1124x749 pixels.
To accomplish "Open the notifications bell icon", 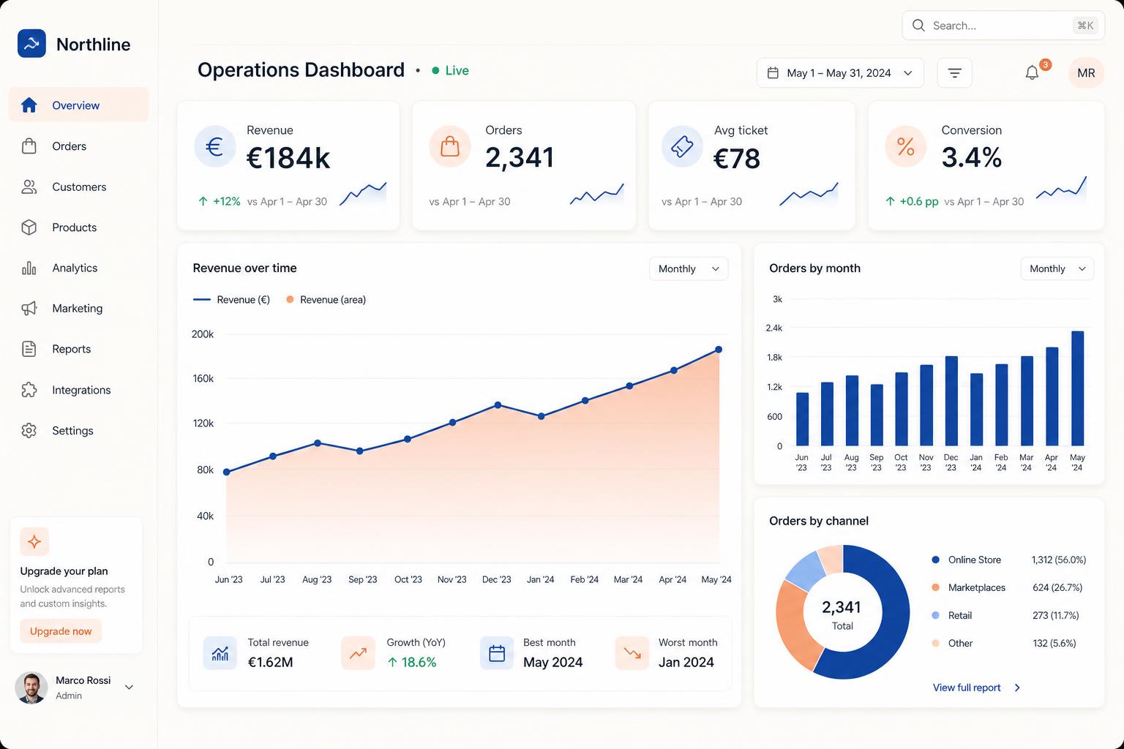I will [x=1032, y=73].
